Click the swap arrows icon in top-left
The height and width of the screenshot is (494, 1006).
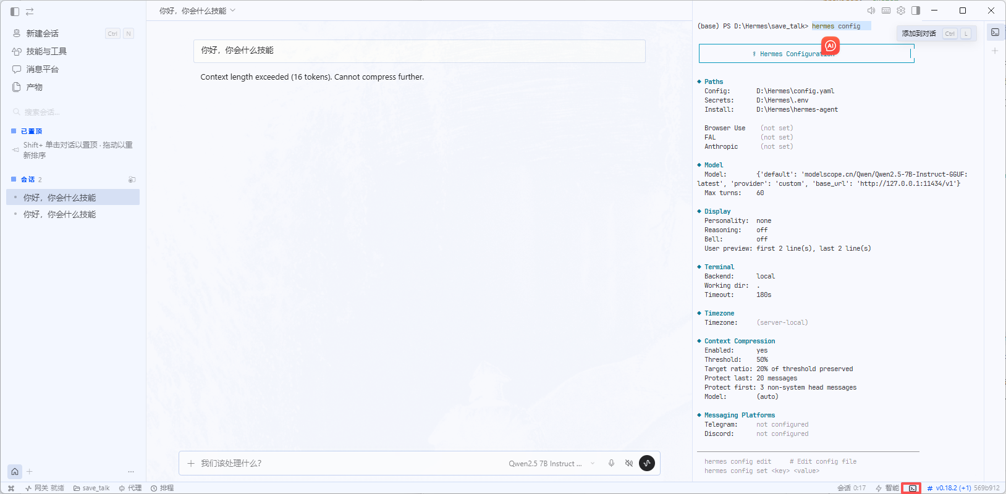(x=30, y=11)
